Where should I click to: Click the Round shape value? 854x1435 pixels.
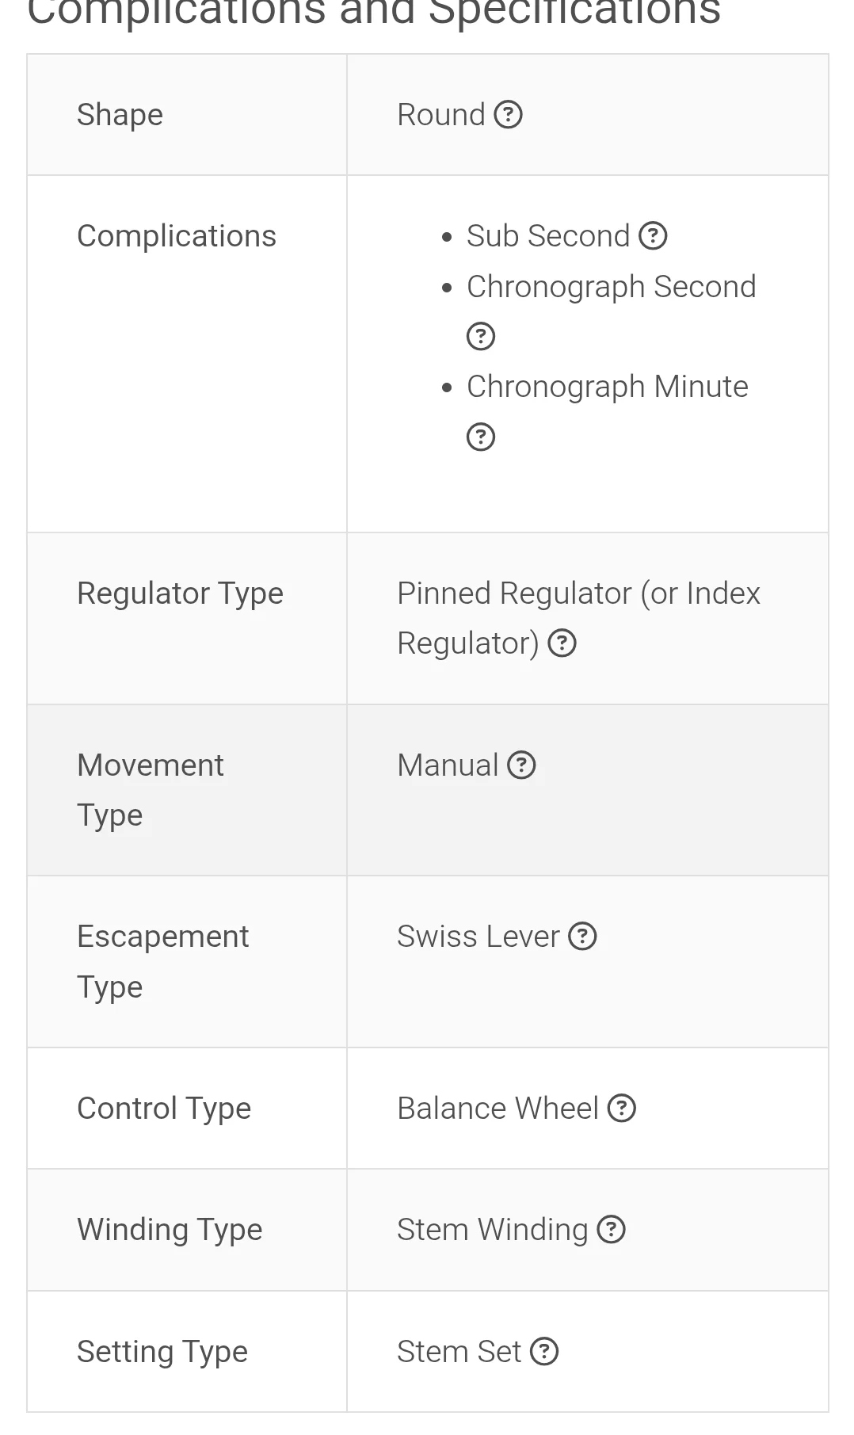[440, 115]
